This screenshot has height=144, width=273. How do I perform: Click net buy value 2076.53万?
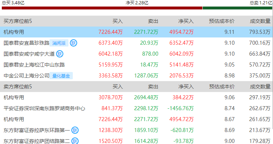coord(181,76)
